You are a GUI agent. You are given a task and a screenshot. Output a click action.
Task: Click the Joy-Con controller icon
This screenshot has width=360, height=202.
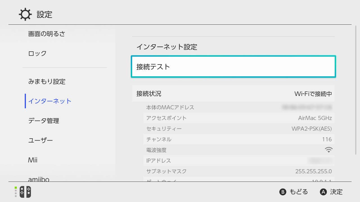click(25, 192)
